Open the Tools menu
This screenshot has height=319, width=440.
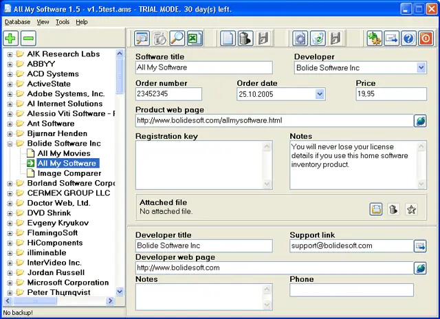pos(63,22)
